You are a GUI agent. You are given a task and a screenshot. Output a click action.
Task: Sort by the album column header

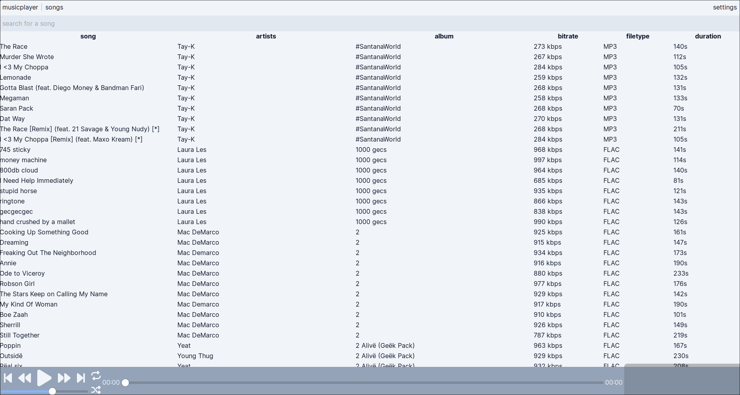pos(444,36)
